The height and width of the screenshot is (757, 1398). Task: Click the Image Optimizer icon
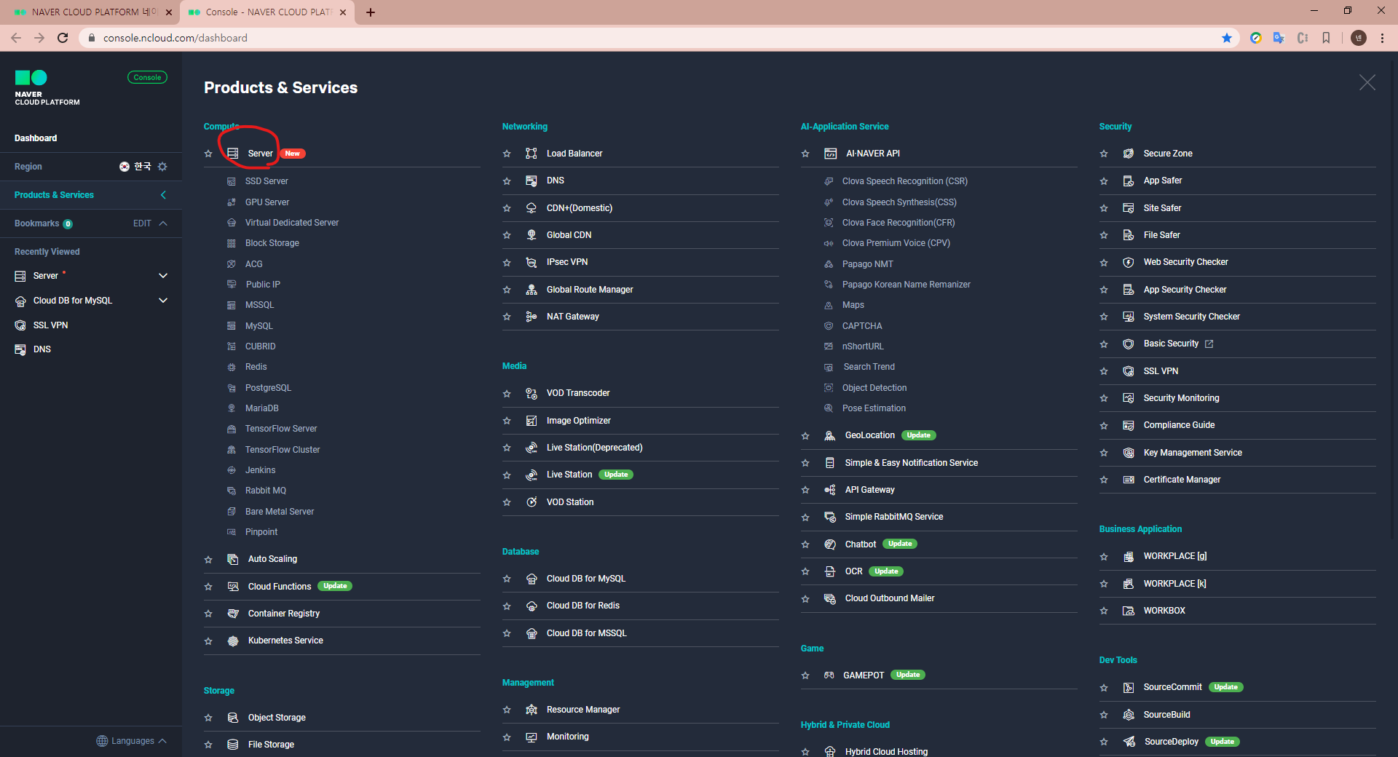[x=532, y=421]
